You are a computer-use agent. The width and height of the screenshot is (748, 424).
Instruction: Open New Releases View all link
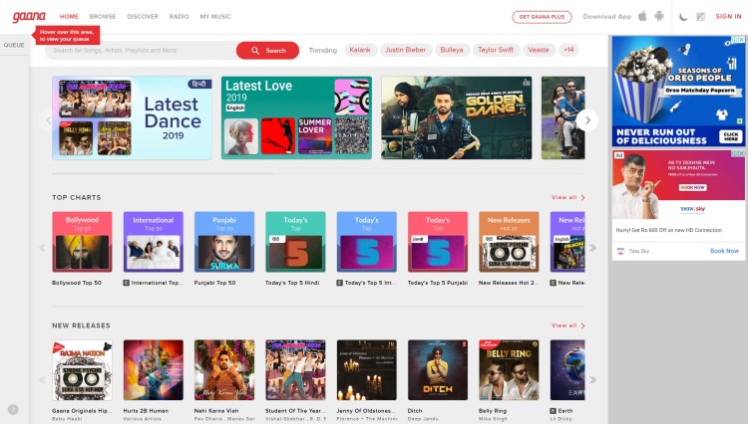coord(568,325)
